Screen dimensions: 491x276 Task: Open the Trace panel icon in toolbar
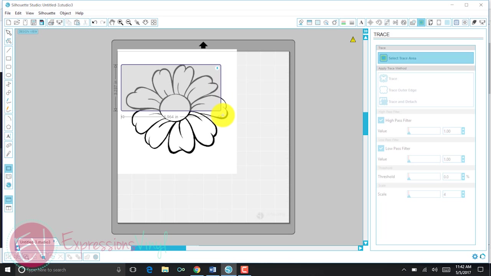[422, 23]
